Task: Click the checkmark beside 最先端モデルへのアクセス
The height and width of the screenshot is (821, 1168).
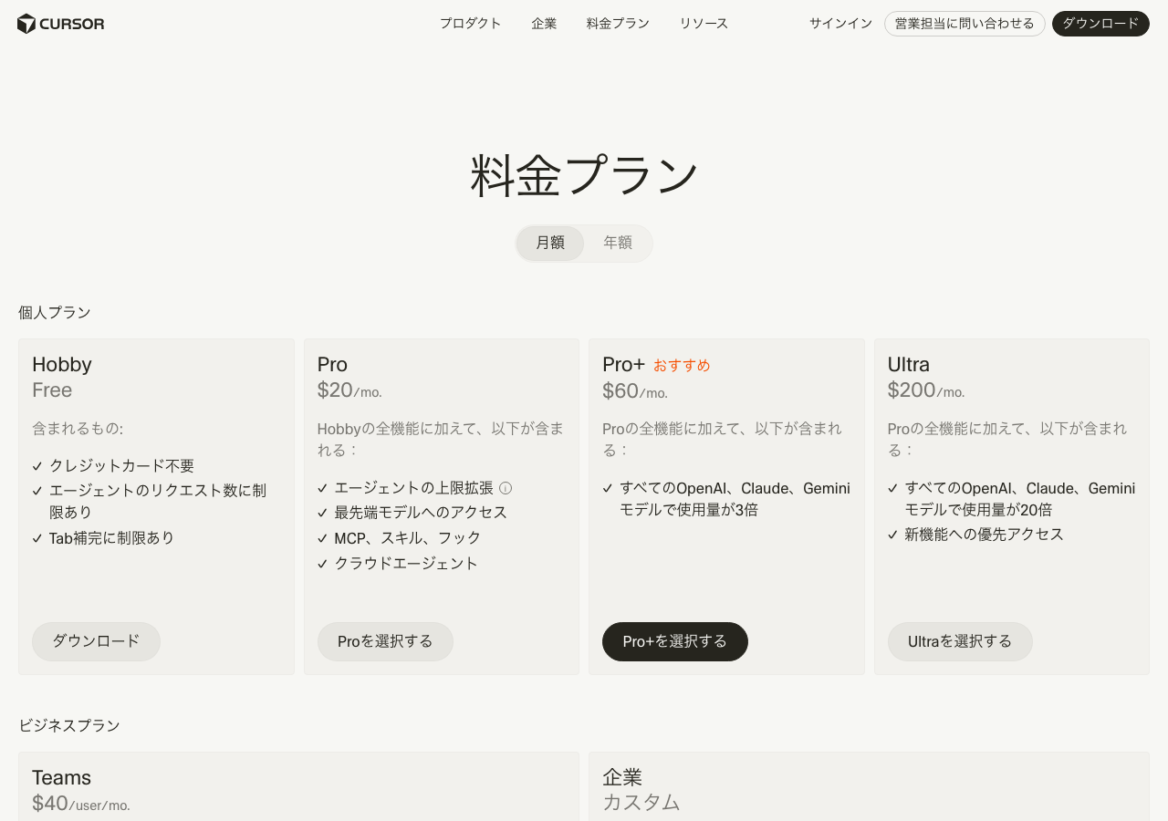Action: (x=321, y=512)
